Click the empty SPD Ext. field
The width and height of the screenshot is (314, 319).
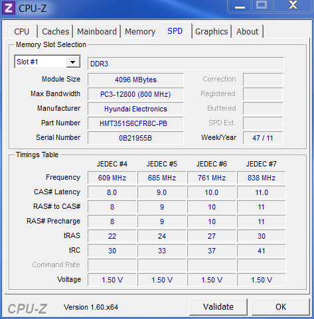click(263, 123)
